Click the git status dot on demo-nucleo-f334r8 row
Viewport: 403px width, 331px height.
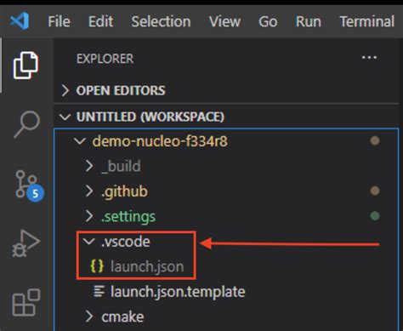375,140
